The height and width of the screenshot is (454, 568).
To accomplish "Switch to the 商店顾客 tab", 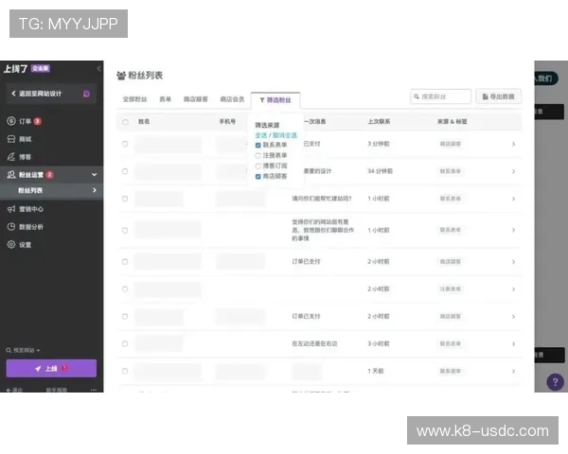I will [196, 99].
